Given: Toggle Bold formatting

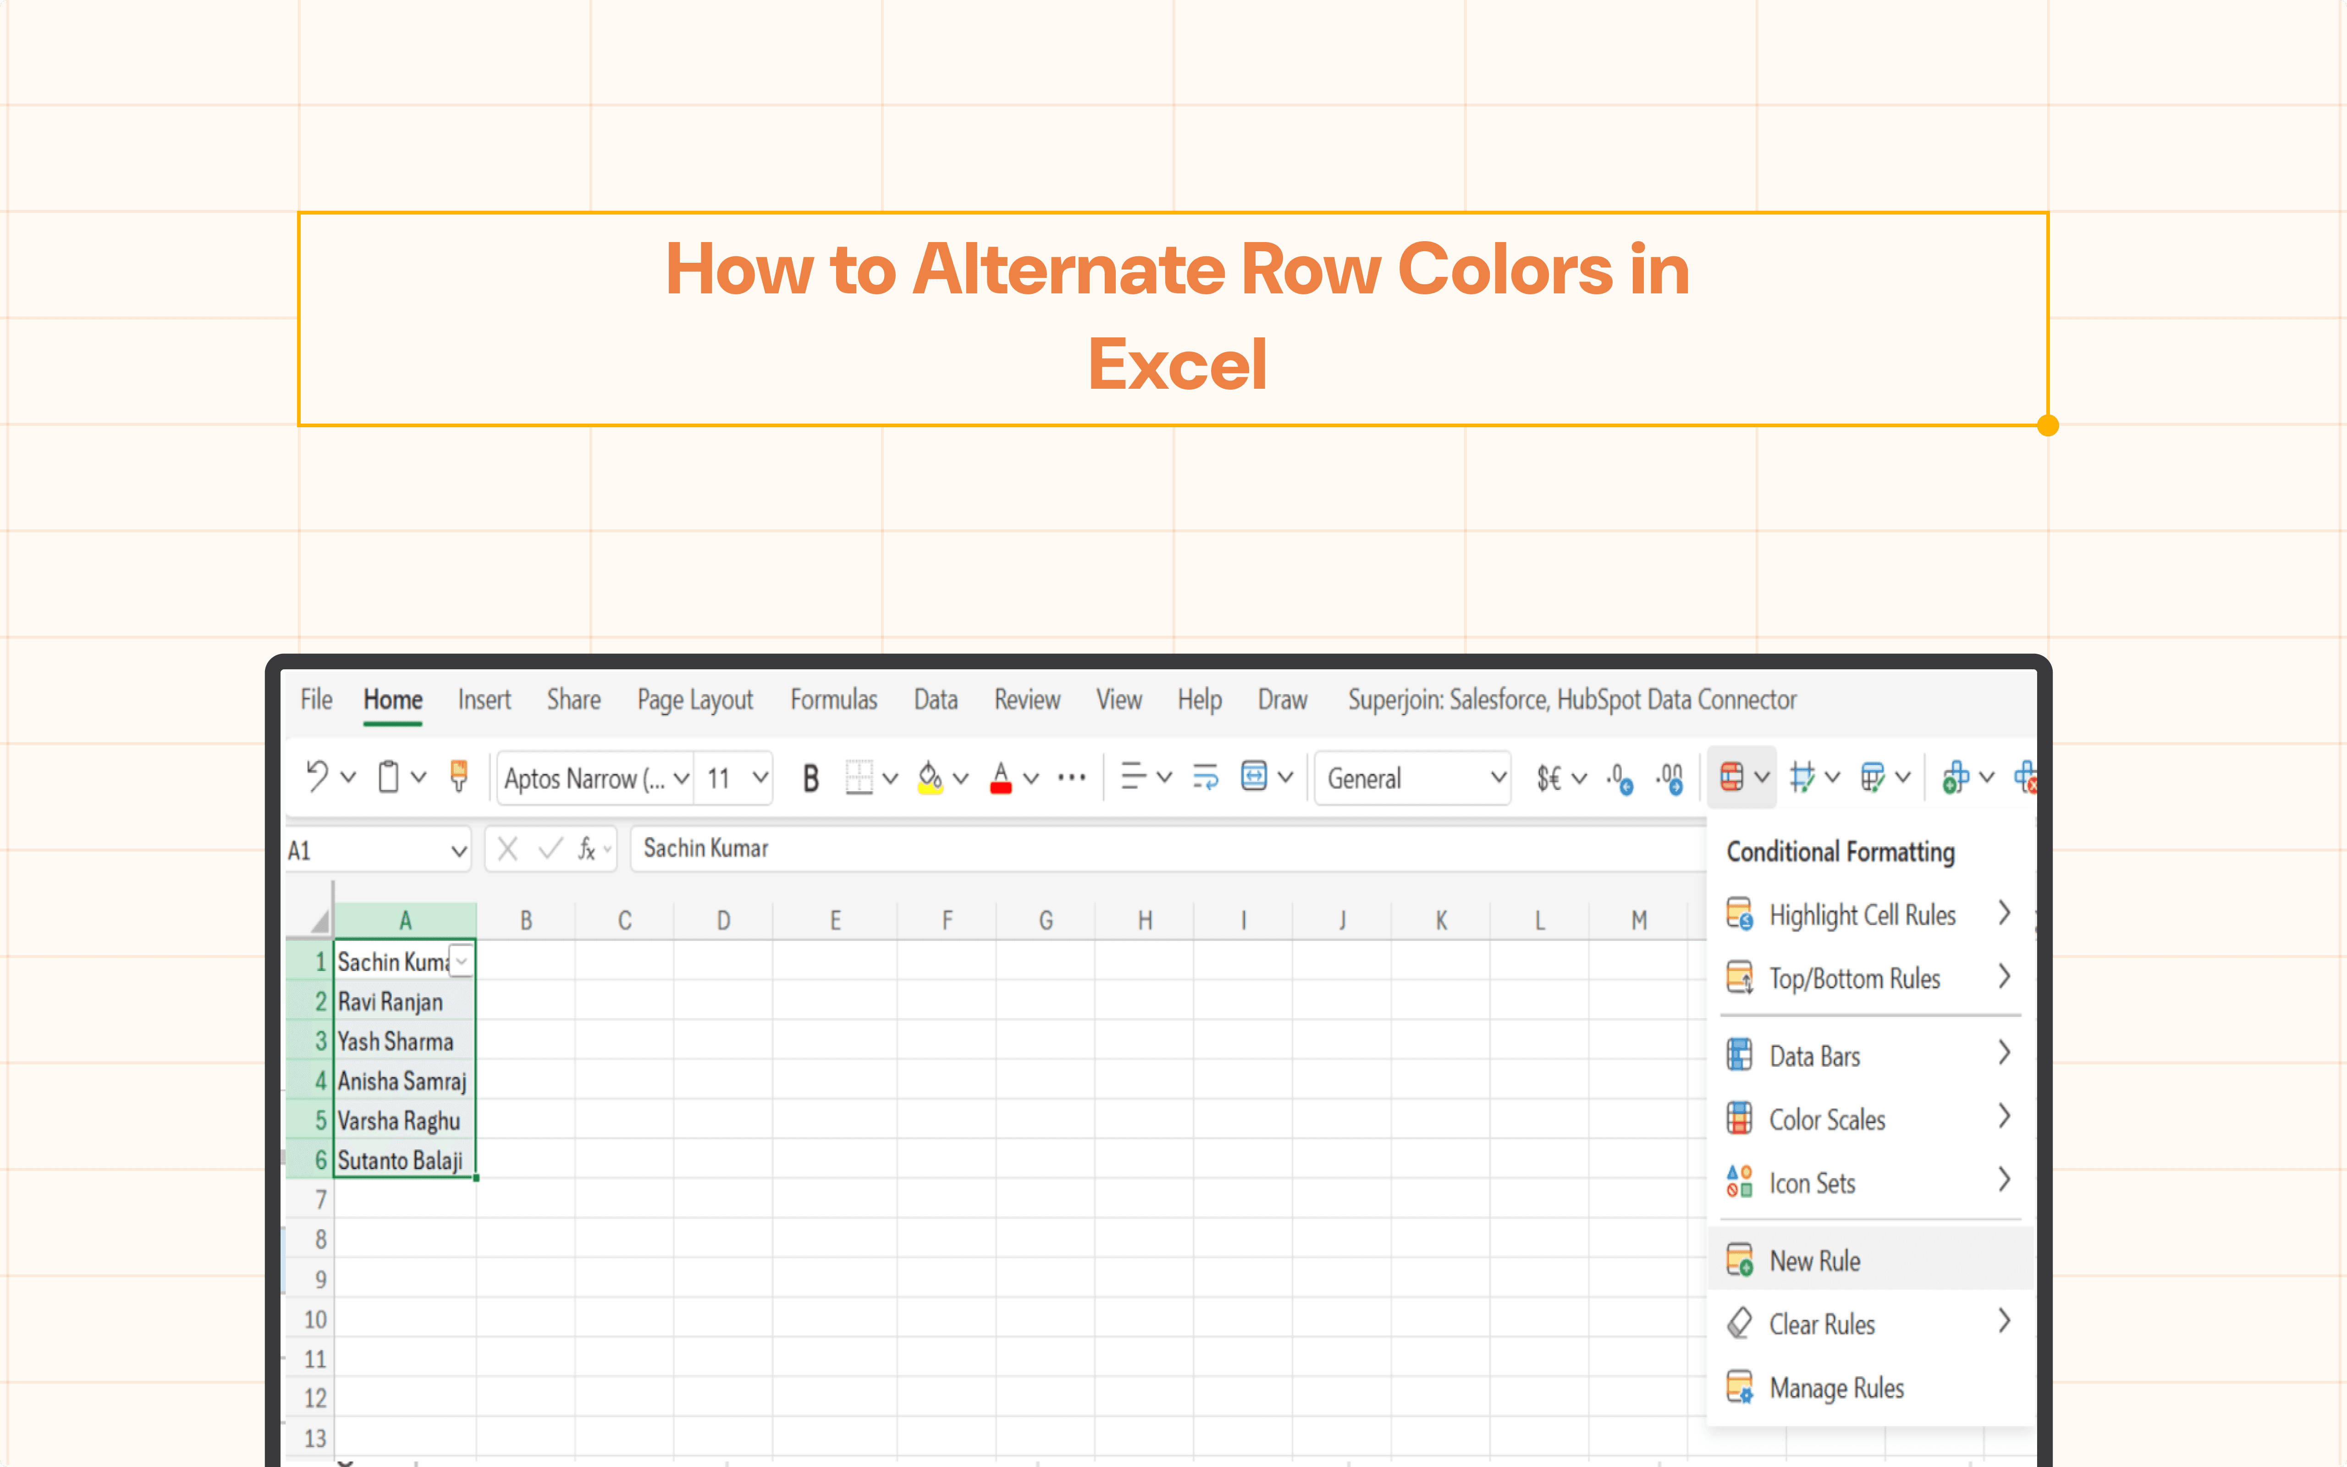Looking at the screenshot, I should [x=811, y=778].
